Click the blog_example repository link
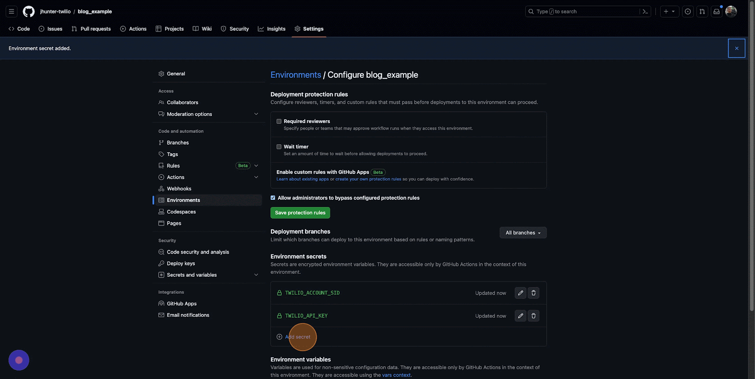This screenshot has height=379, width=755. tap(95, 11)
